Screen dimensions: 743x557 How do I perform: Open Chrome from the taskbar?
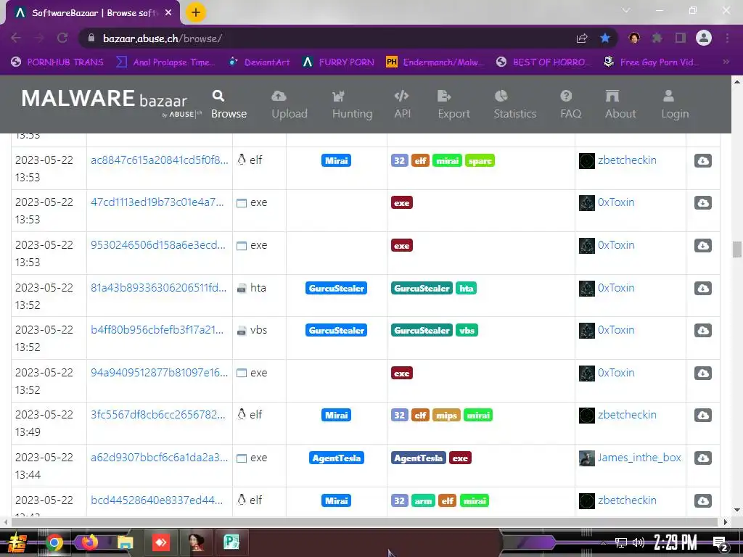pos(54,542)
